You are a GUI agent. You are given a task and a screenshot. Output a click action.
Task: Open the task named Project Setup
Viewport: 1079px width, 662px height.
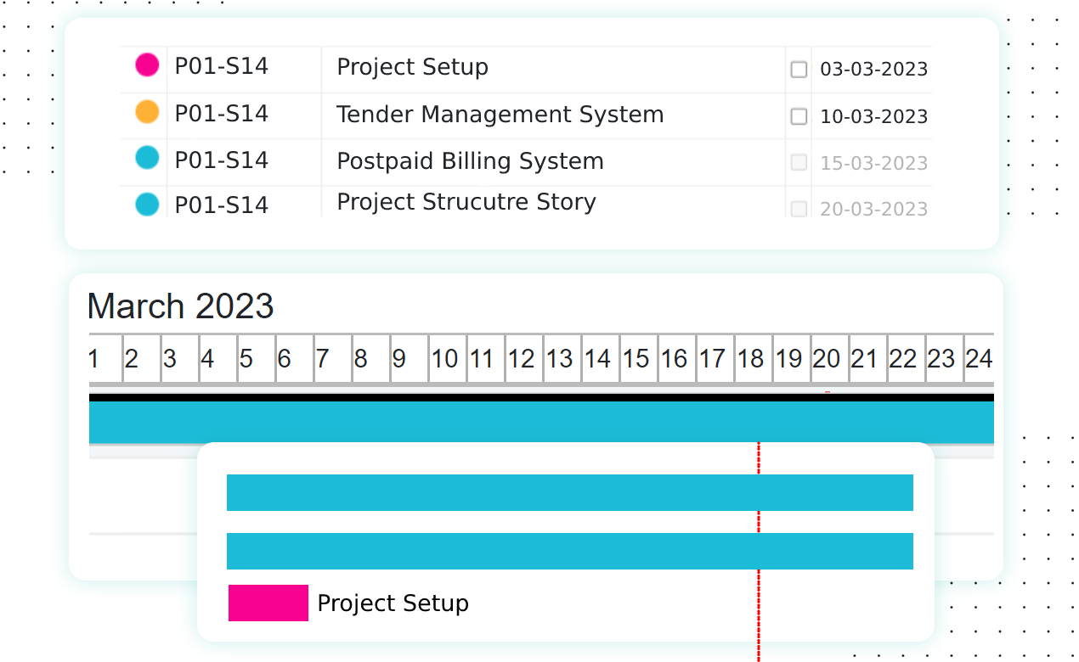(412, 66)
